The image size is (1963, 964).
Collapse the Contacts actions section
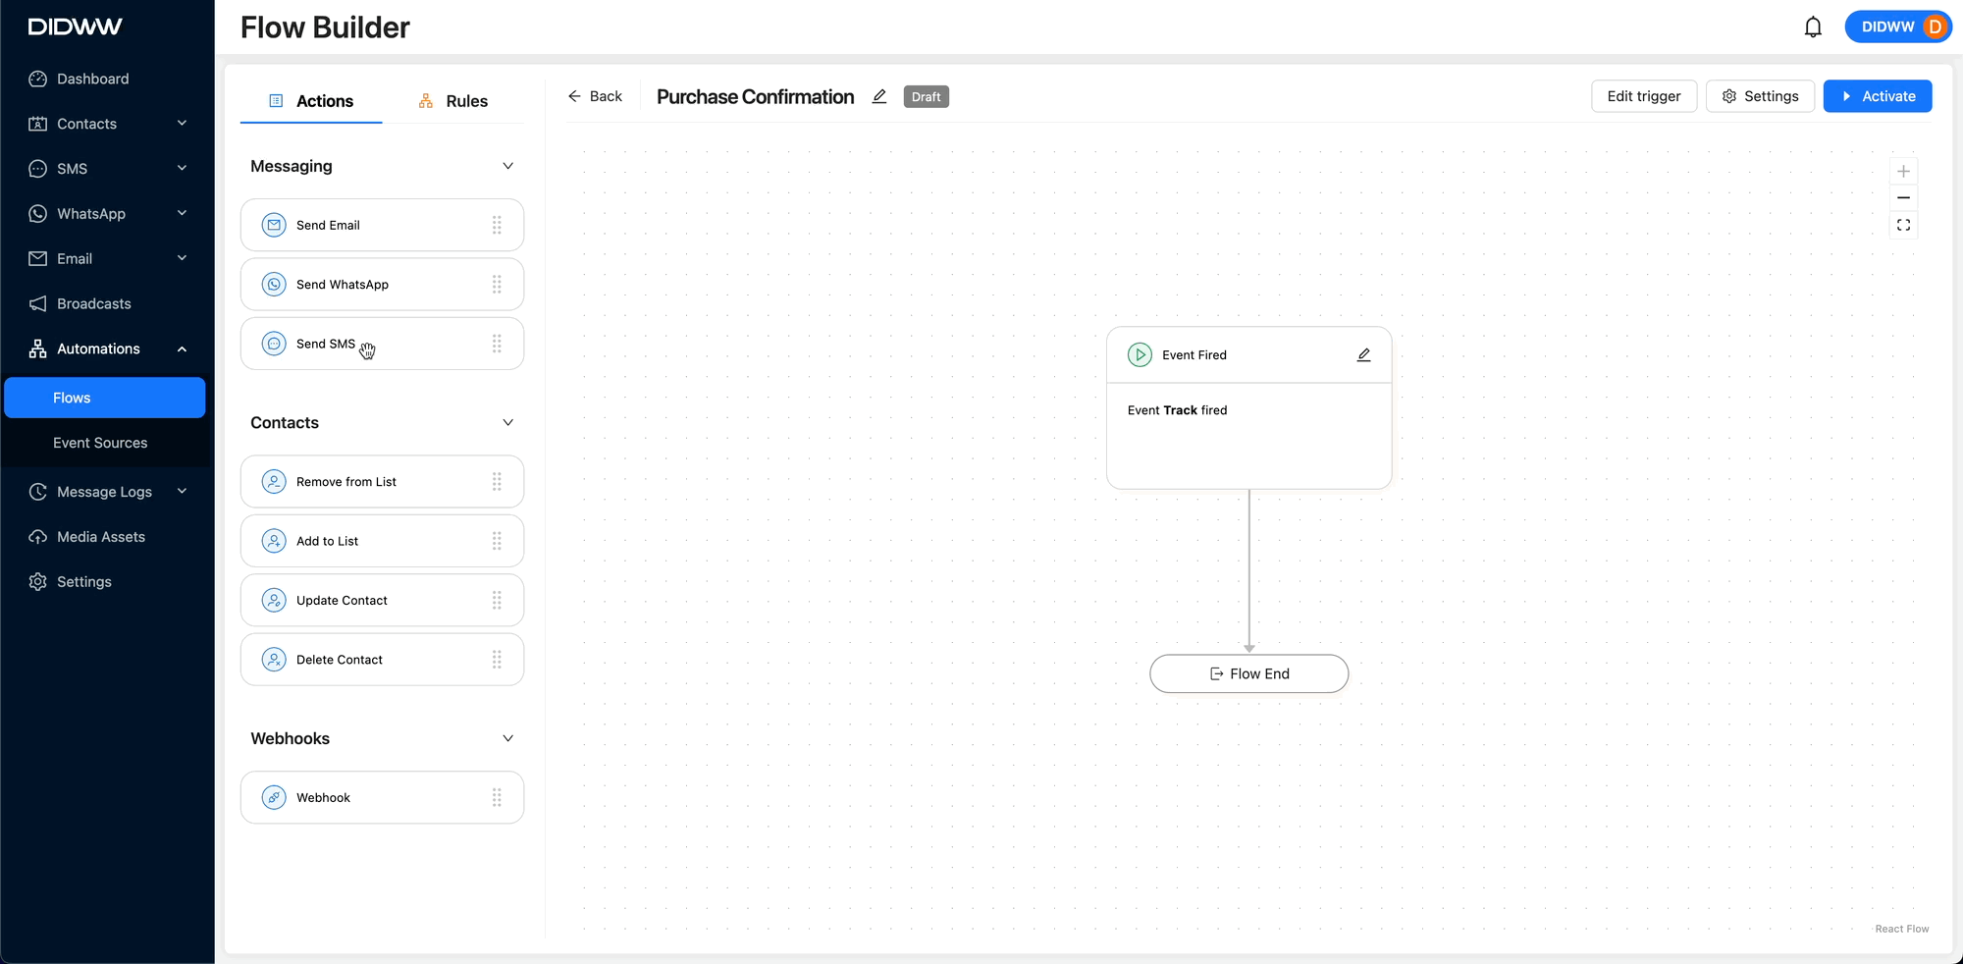(x=507, y=423)
